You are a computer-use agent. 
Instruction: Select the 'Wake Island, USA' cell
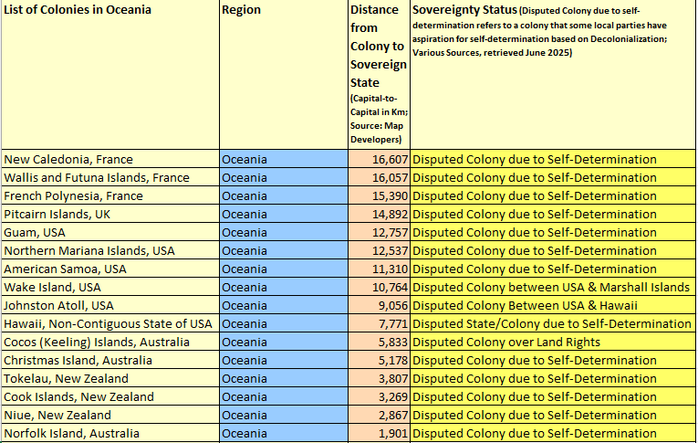coord(110,287)
